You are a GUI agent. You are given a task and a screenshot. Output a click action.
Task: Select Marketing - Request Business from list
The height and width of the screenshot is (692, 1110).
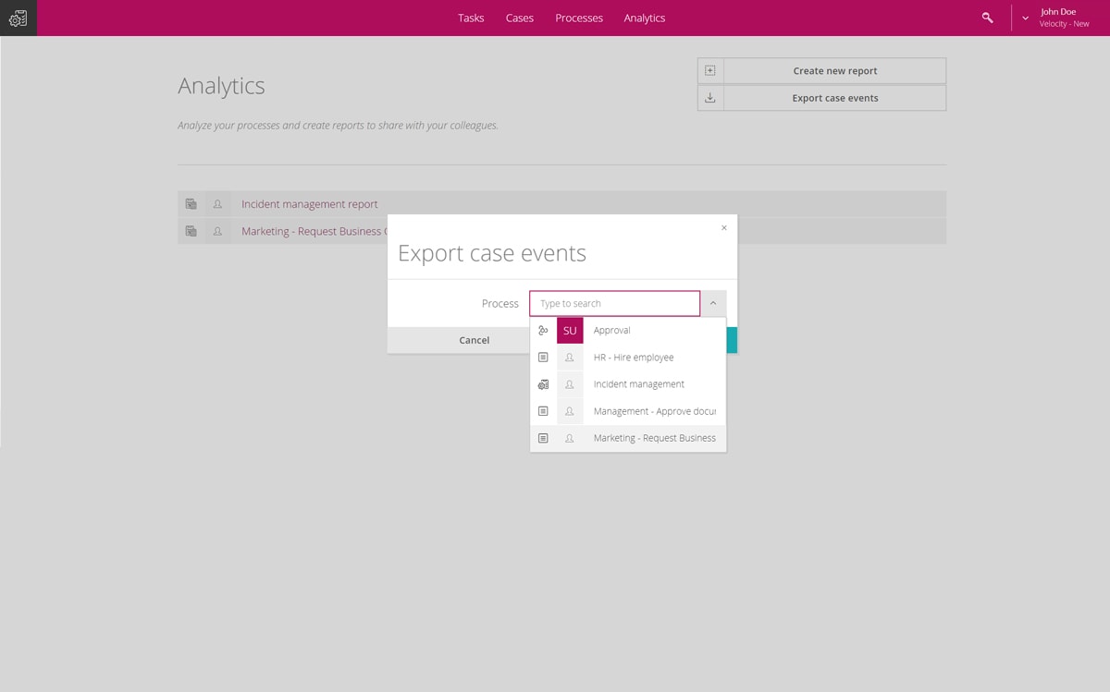click(654, 438)
